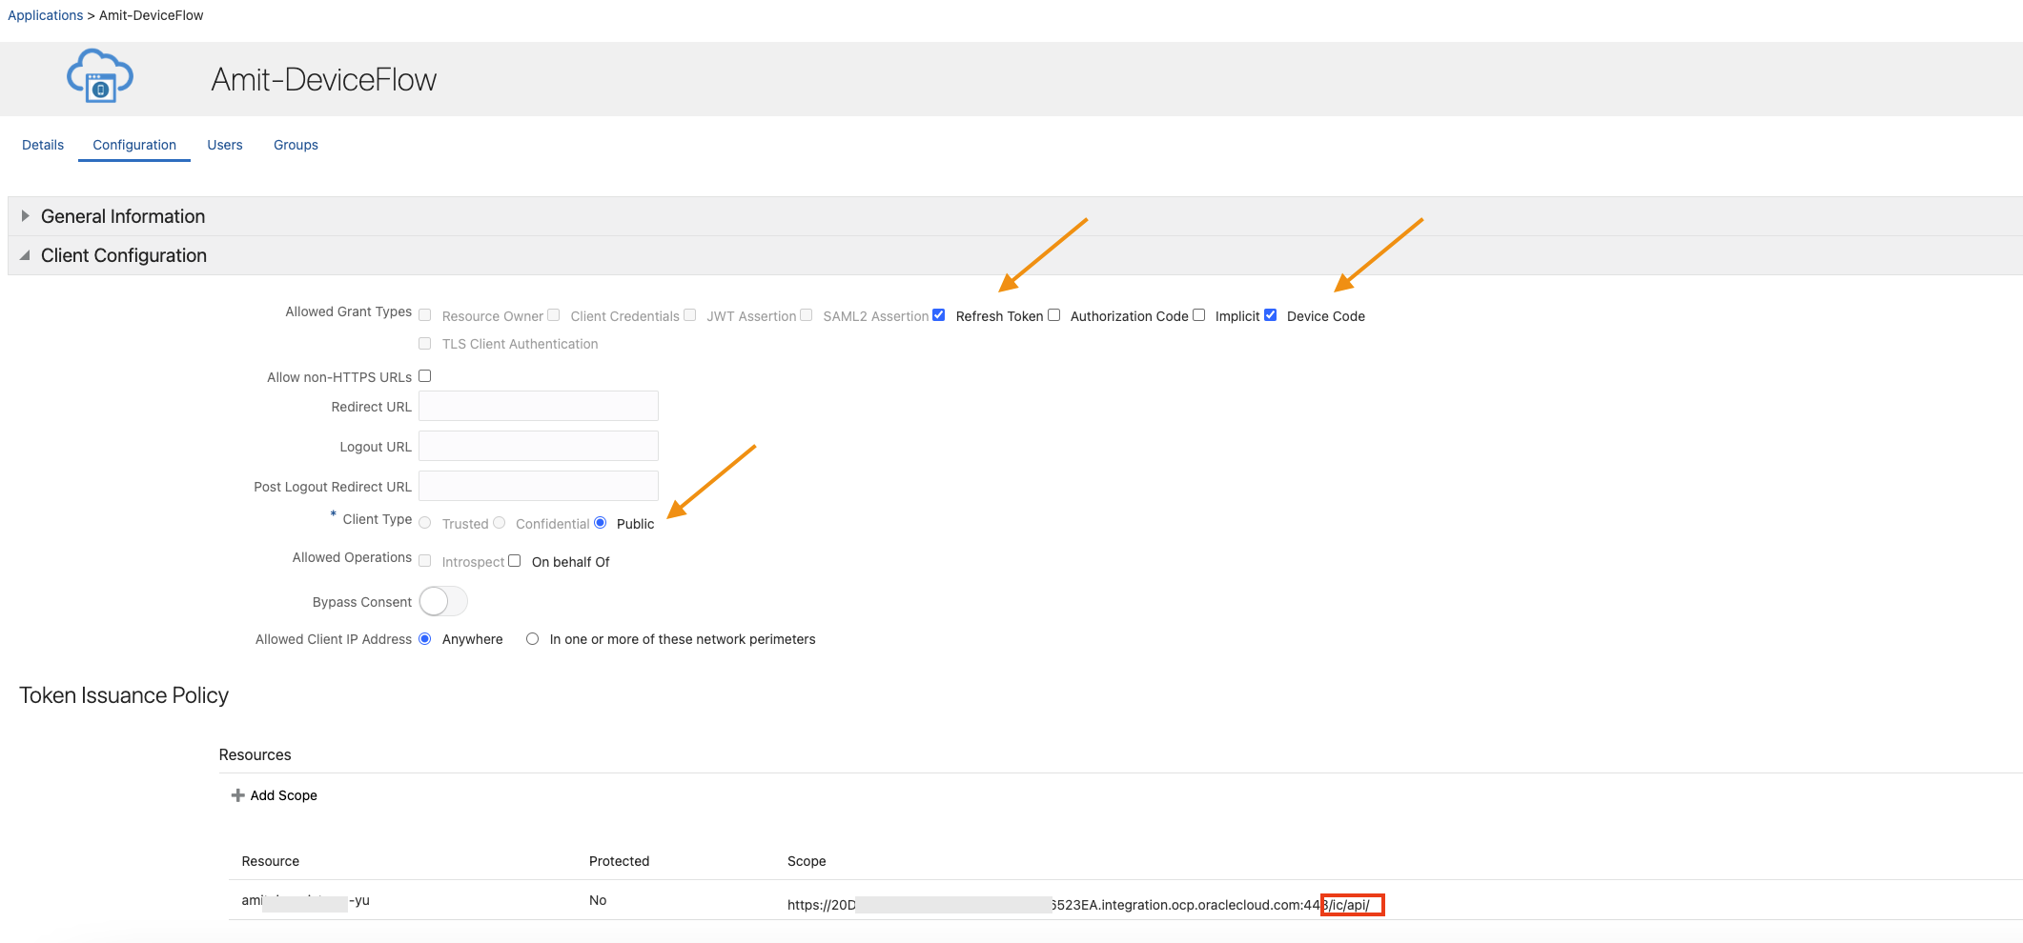The width and height of the screenshot is (2023, 943).
Task: Check TLS Client Authentication
Action: pos(424,343)
